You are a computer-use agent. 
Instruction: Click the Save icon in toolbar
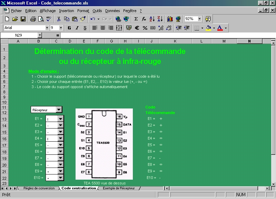coord(23,19)
